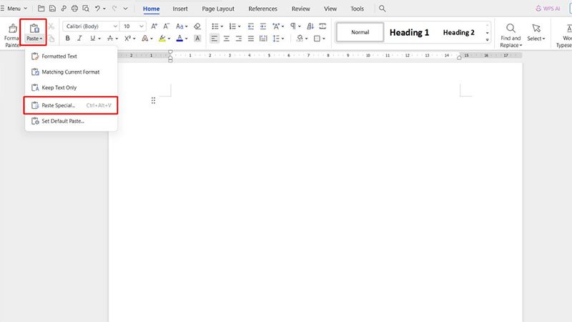
Task: Choose Set Default Paste option
Action: pyautogui.click(x=71, y=121)
